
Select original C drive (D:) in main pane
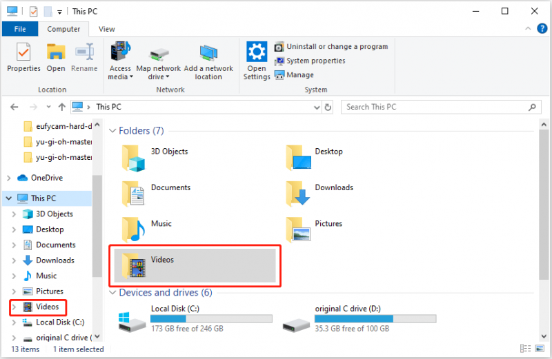click(x=359, y=318)
